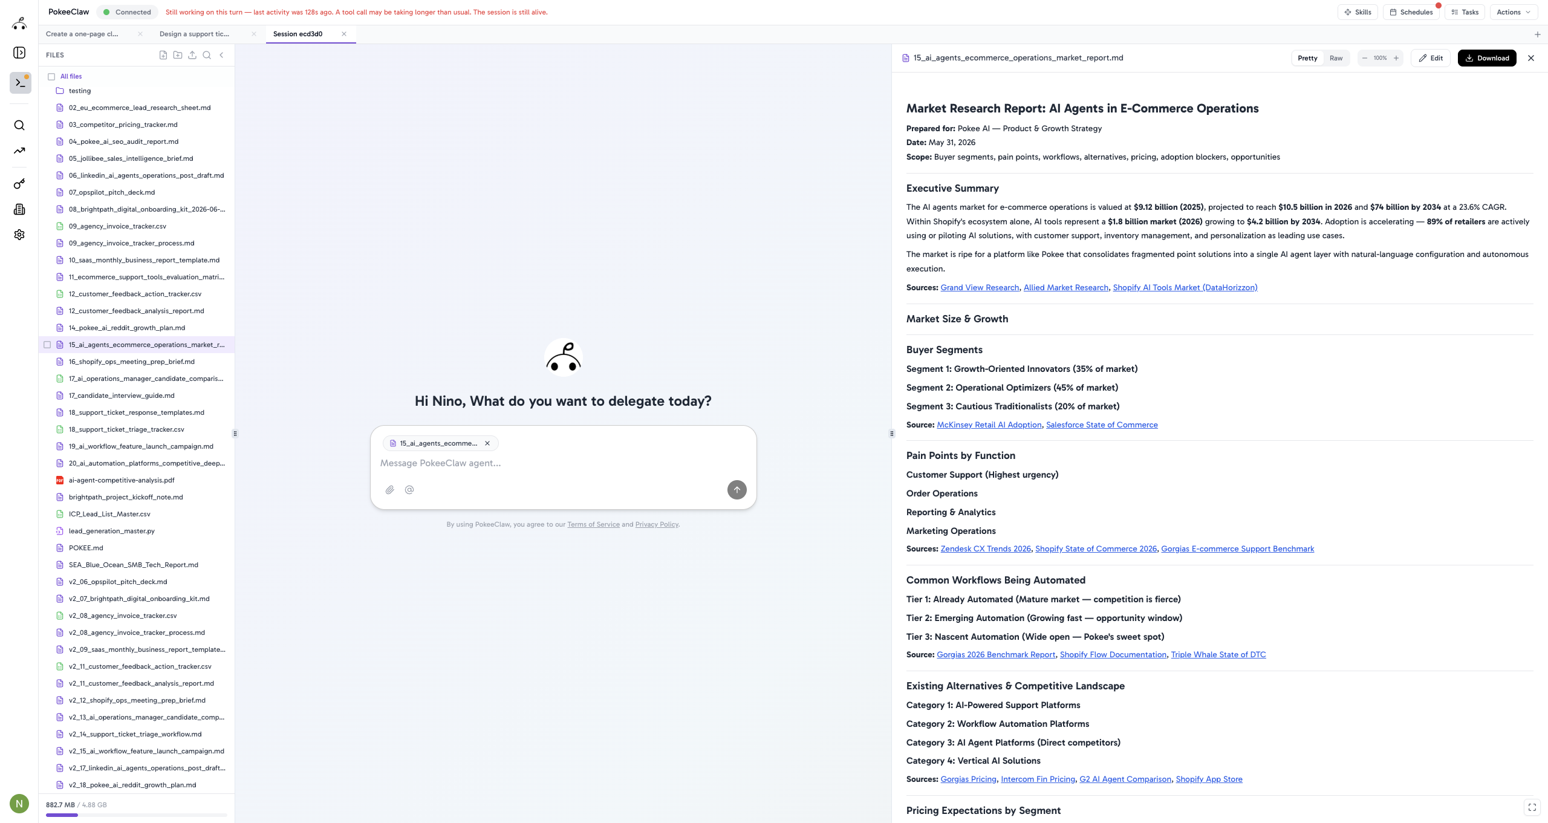Open the Tasks menu
This screenshot has width=1548, height=823.
click(x=1465, y=12)
